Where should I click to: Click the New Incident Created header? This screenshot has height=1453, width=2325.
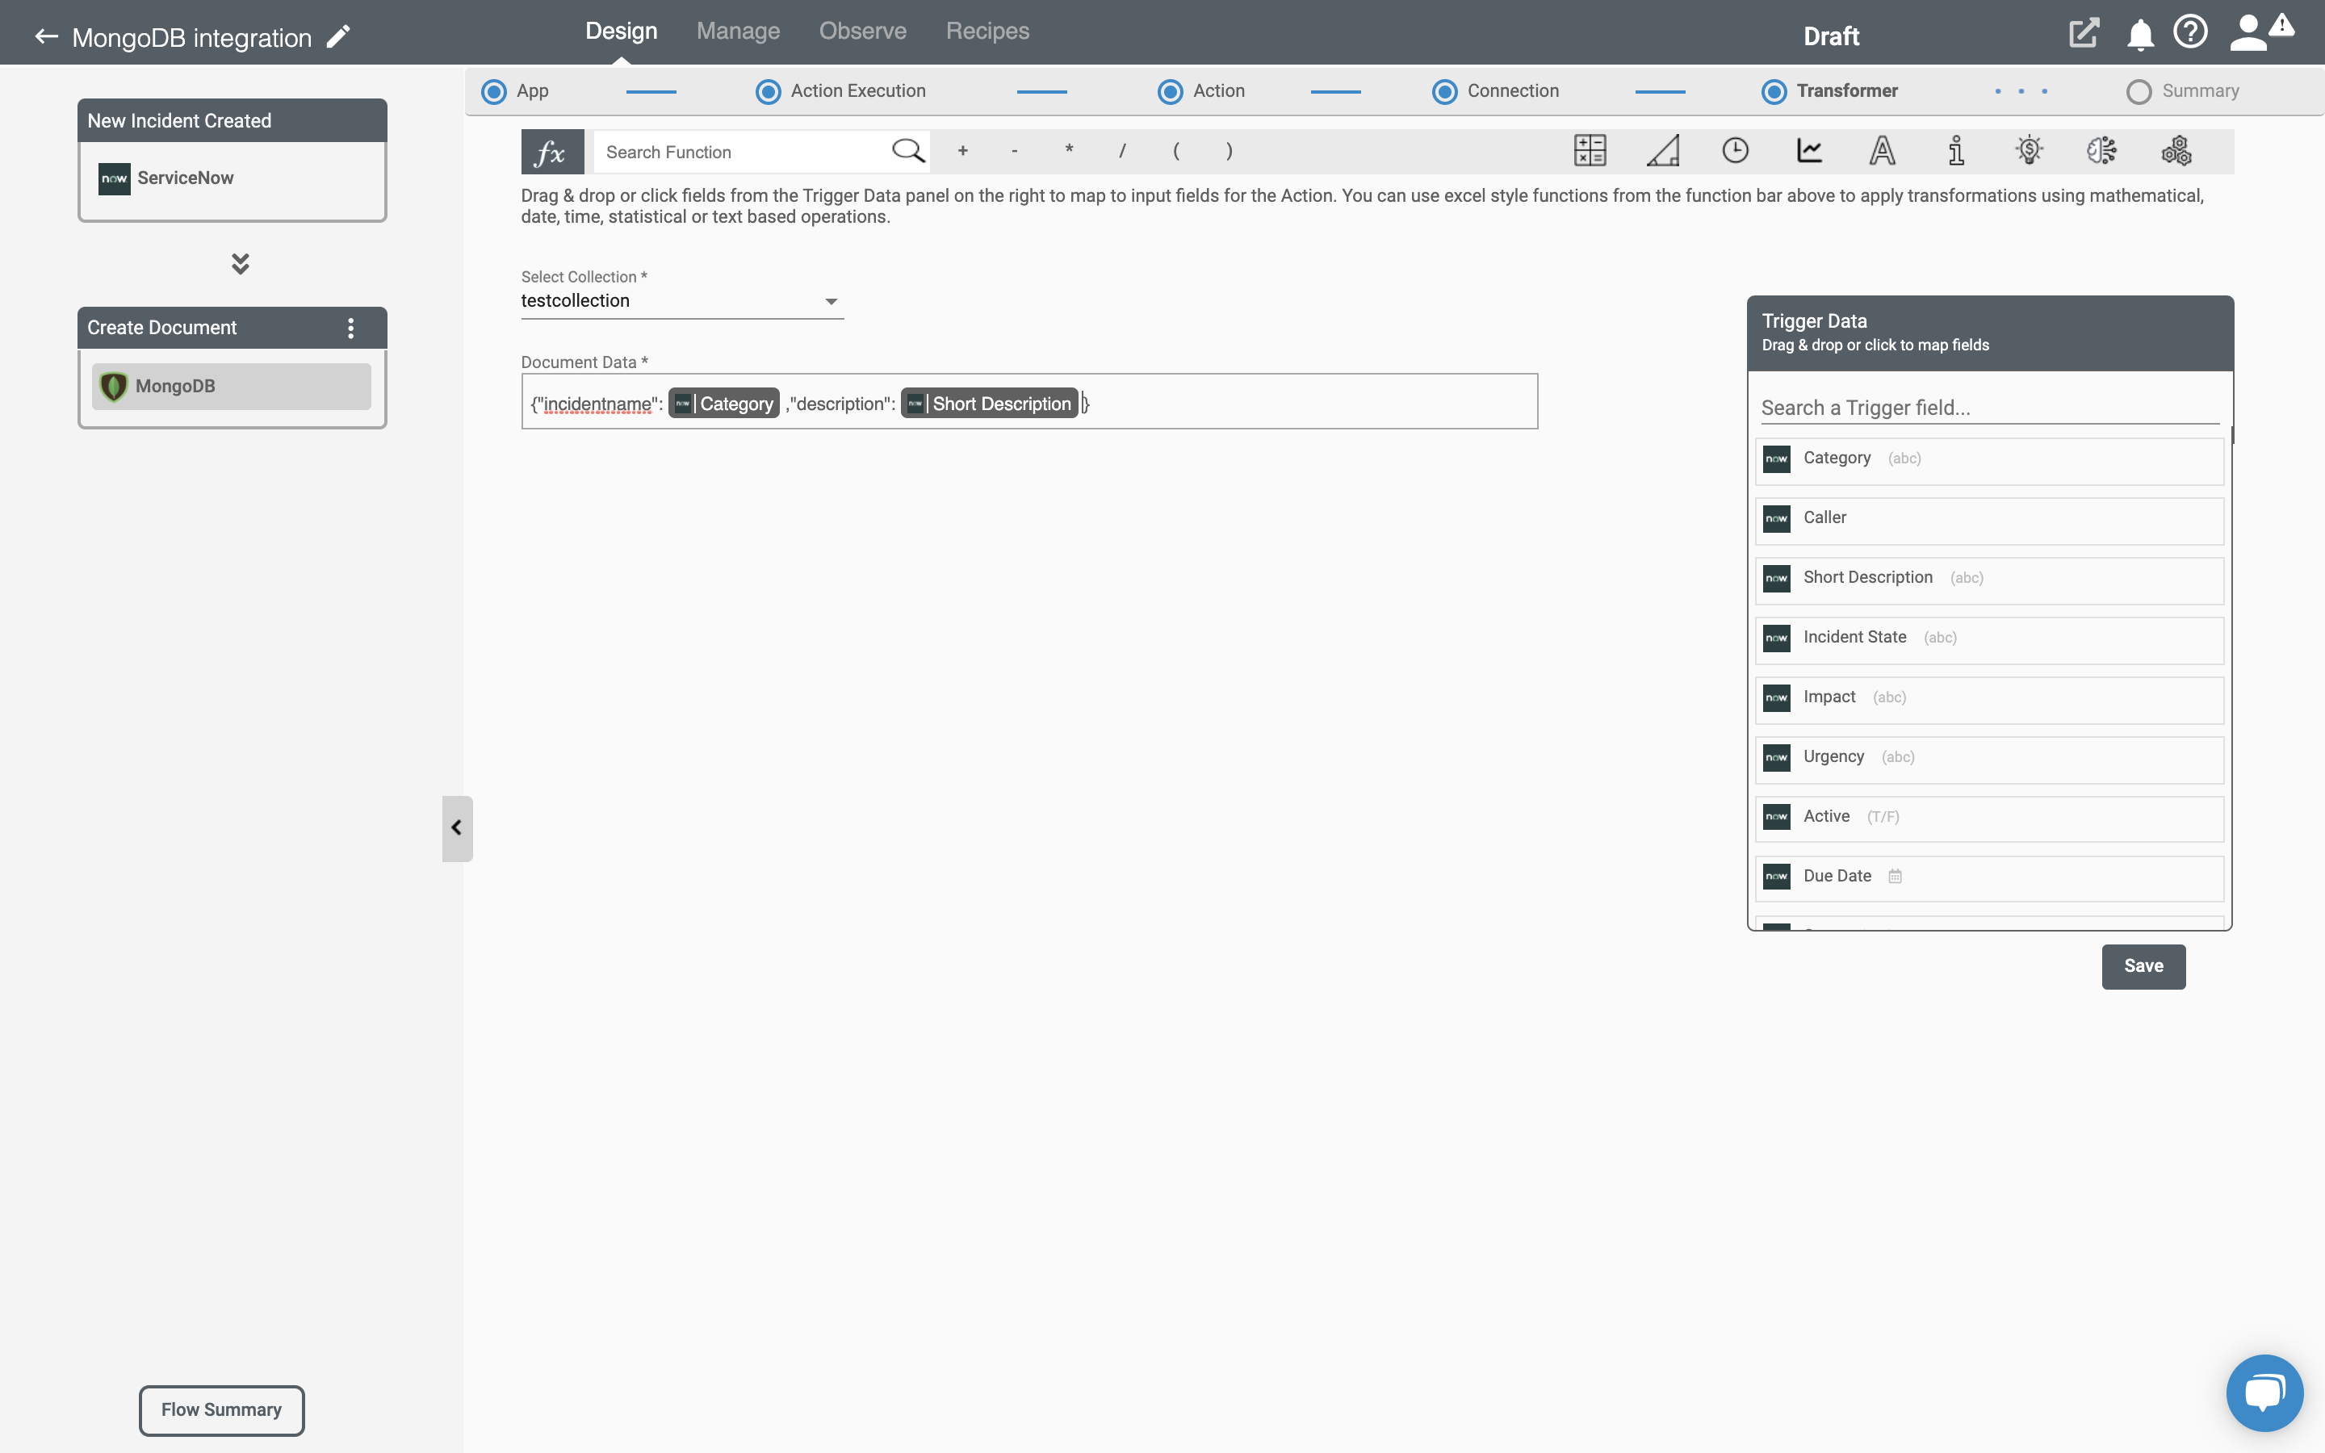click(232, 120)
